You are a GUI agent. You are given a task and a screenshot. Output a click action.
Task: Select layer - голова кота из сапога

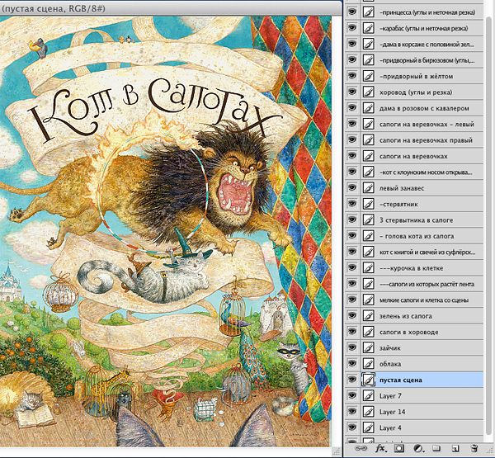pyautogui.click(x=417, y=236)
